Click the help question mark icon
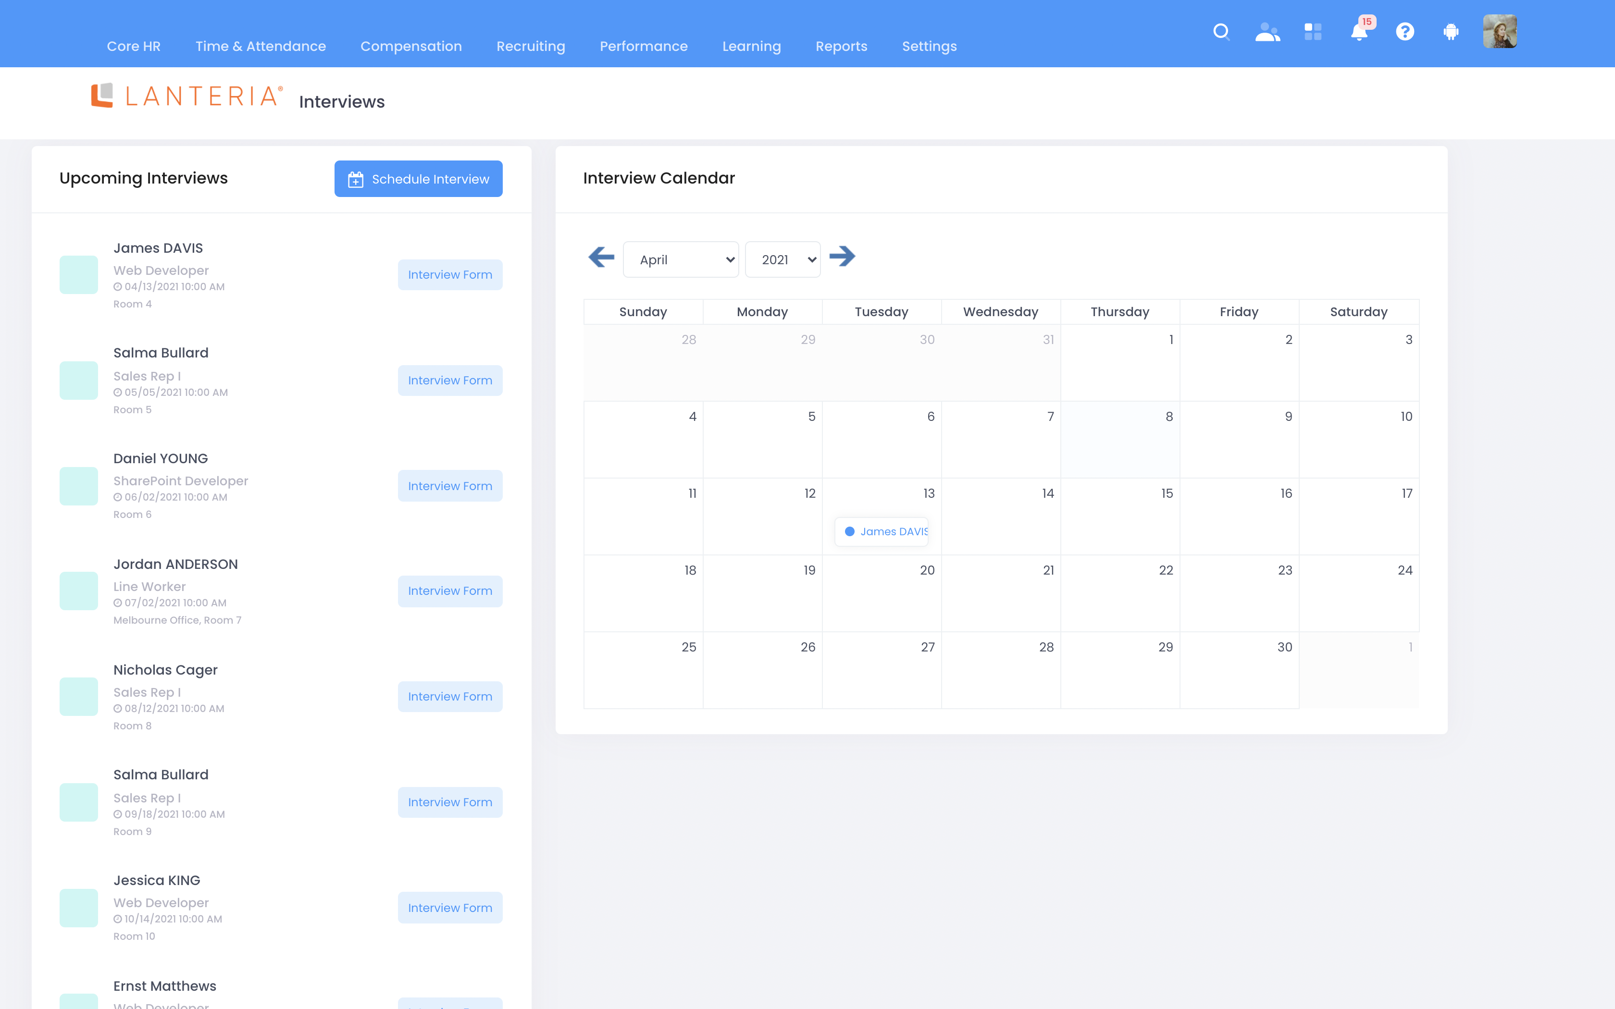Viewport: 1615px width, 1009px height. tap(1405, 32)
